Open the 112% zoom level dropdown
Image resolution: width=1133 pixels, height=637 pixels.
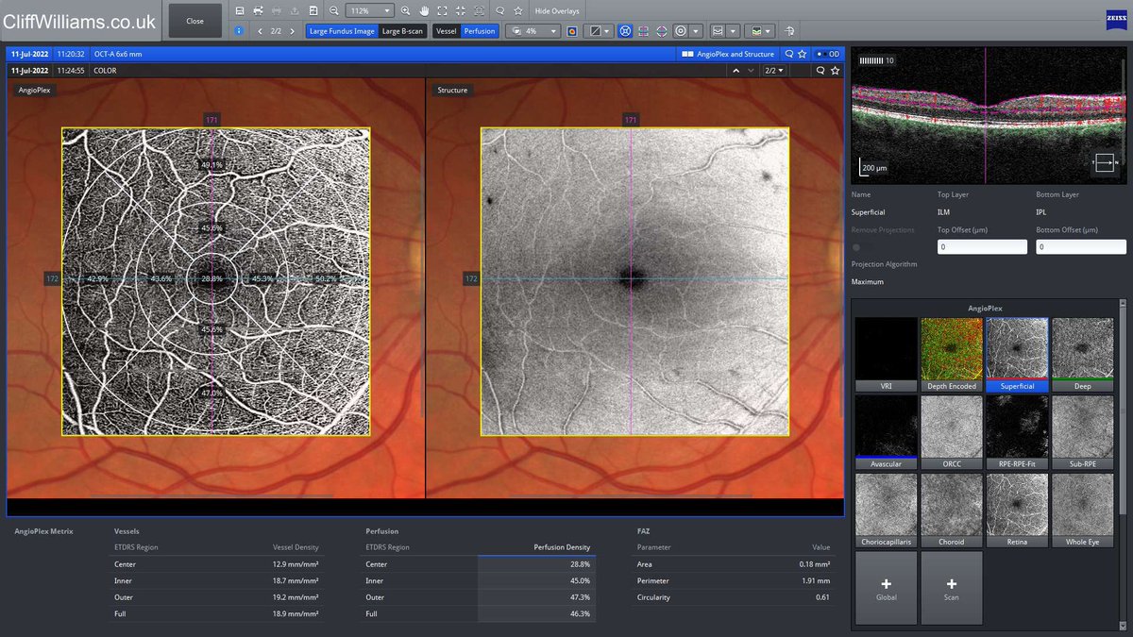369,10
